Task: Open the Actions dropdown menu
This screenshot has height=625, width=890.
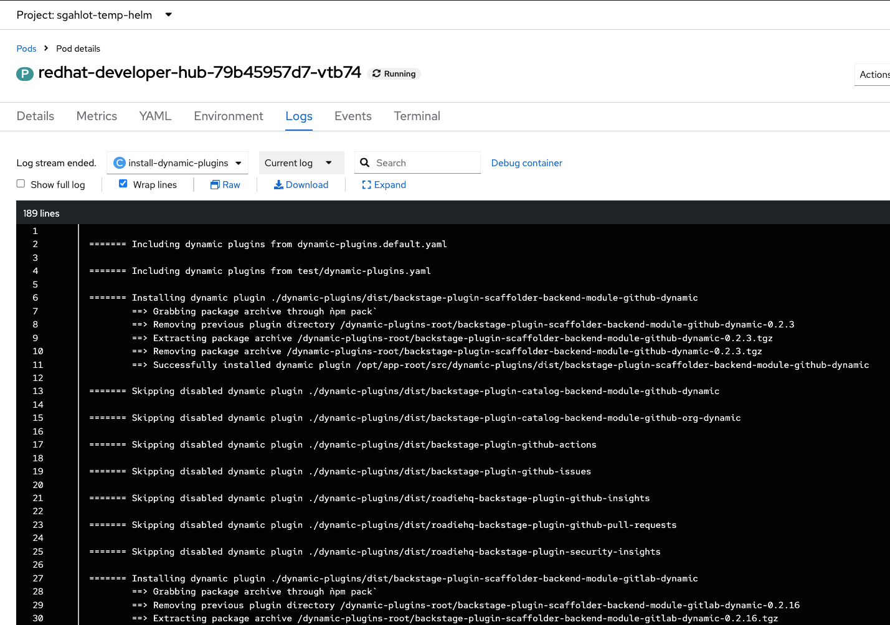Action: [x=873, y=75]
